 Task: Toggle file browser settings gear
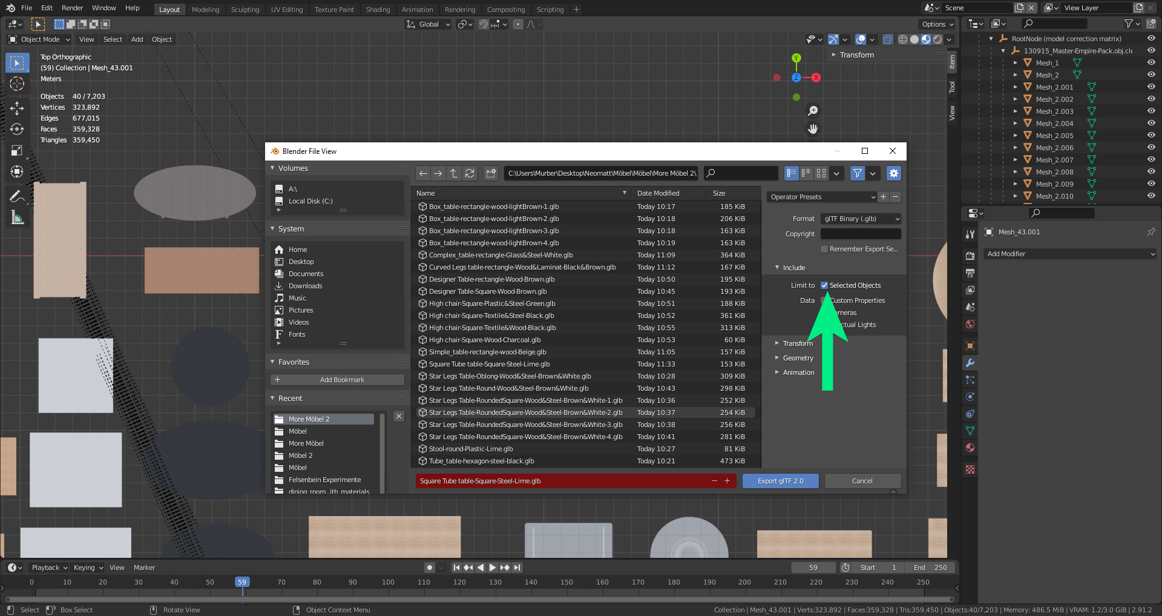tap(893, 173)
